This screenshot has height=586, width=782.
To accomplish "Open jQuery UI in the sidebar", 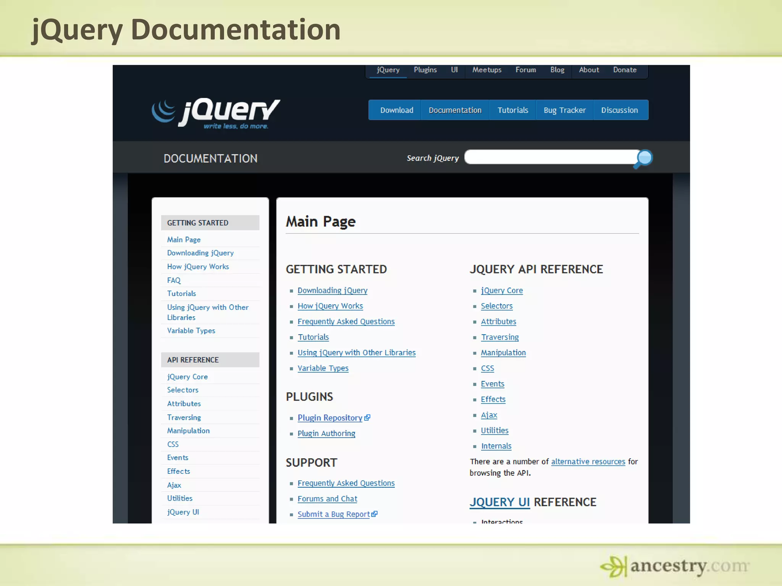I will pos(183,512).
